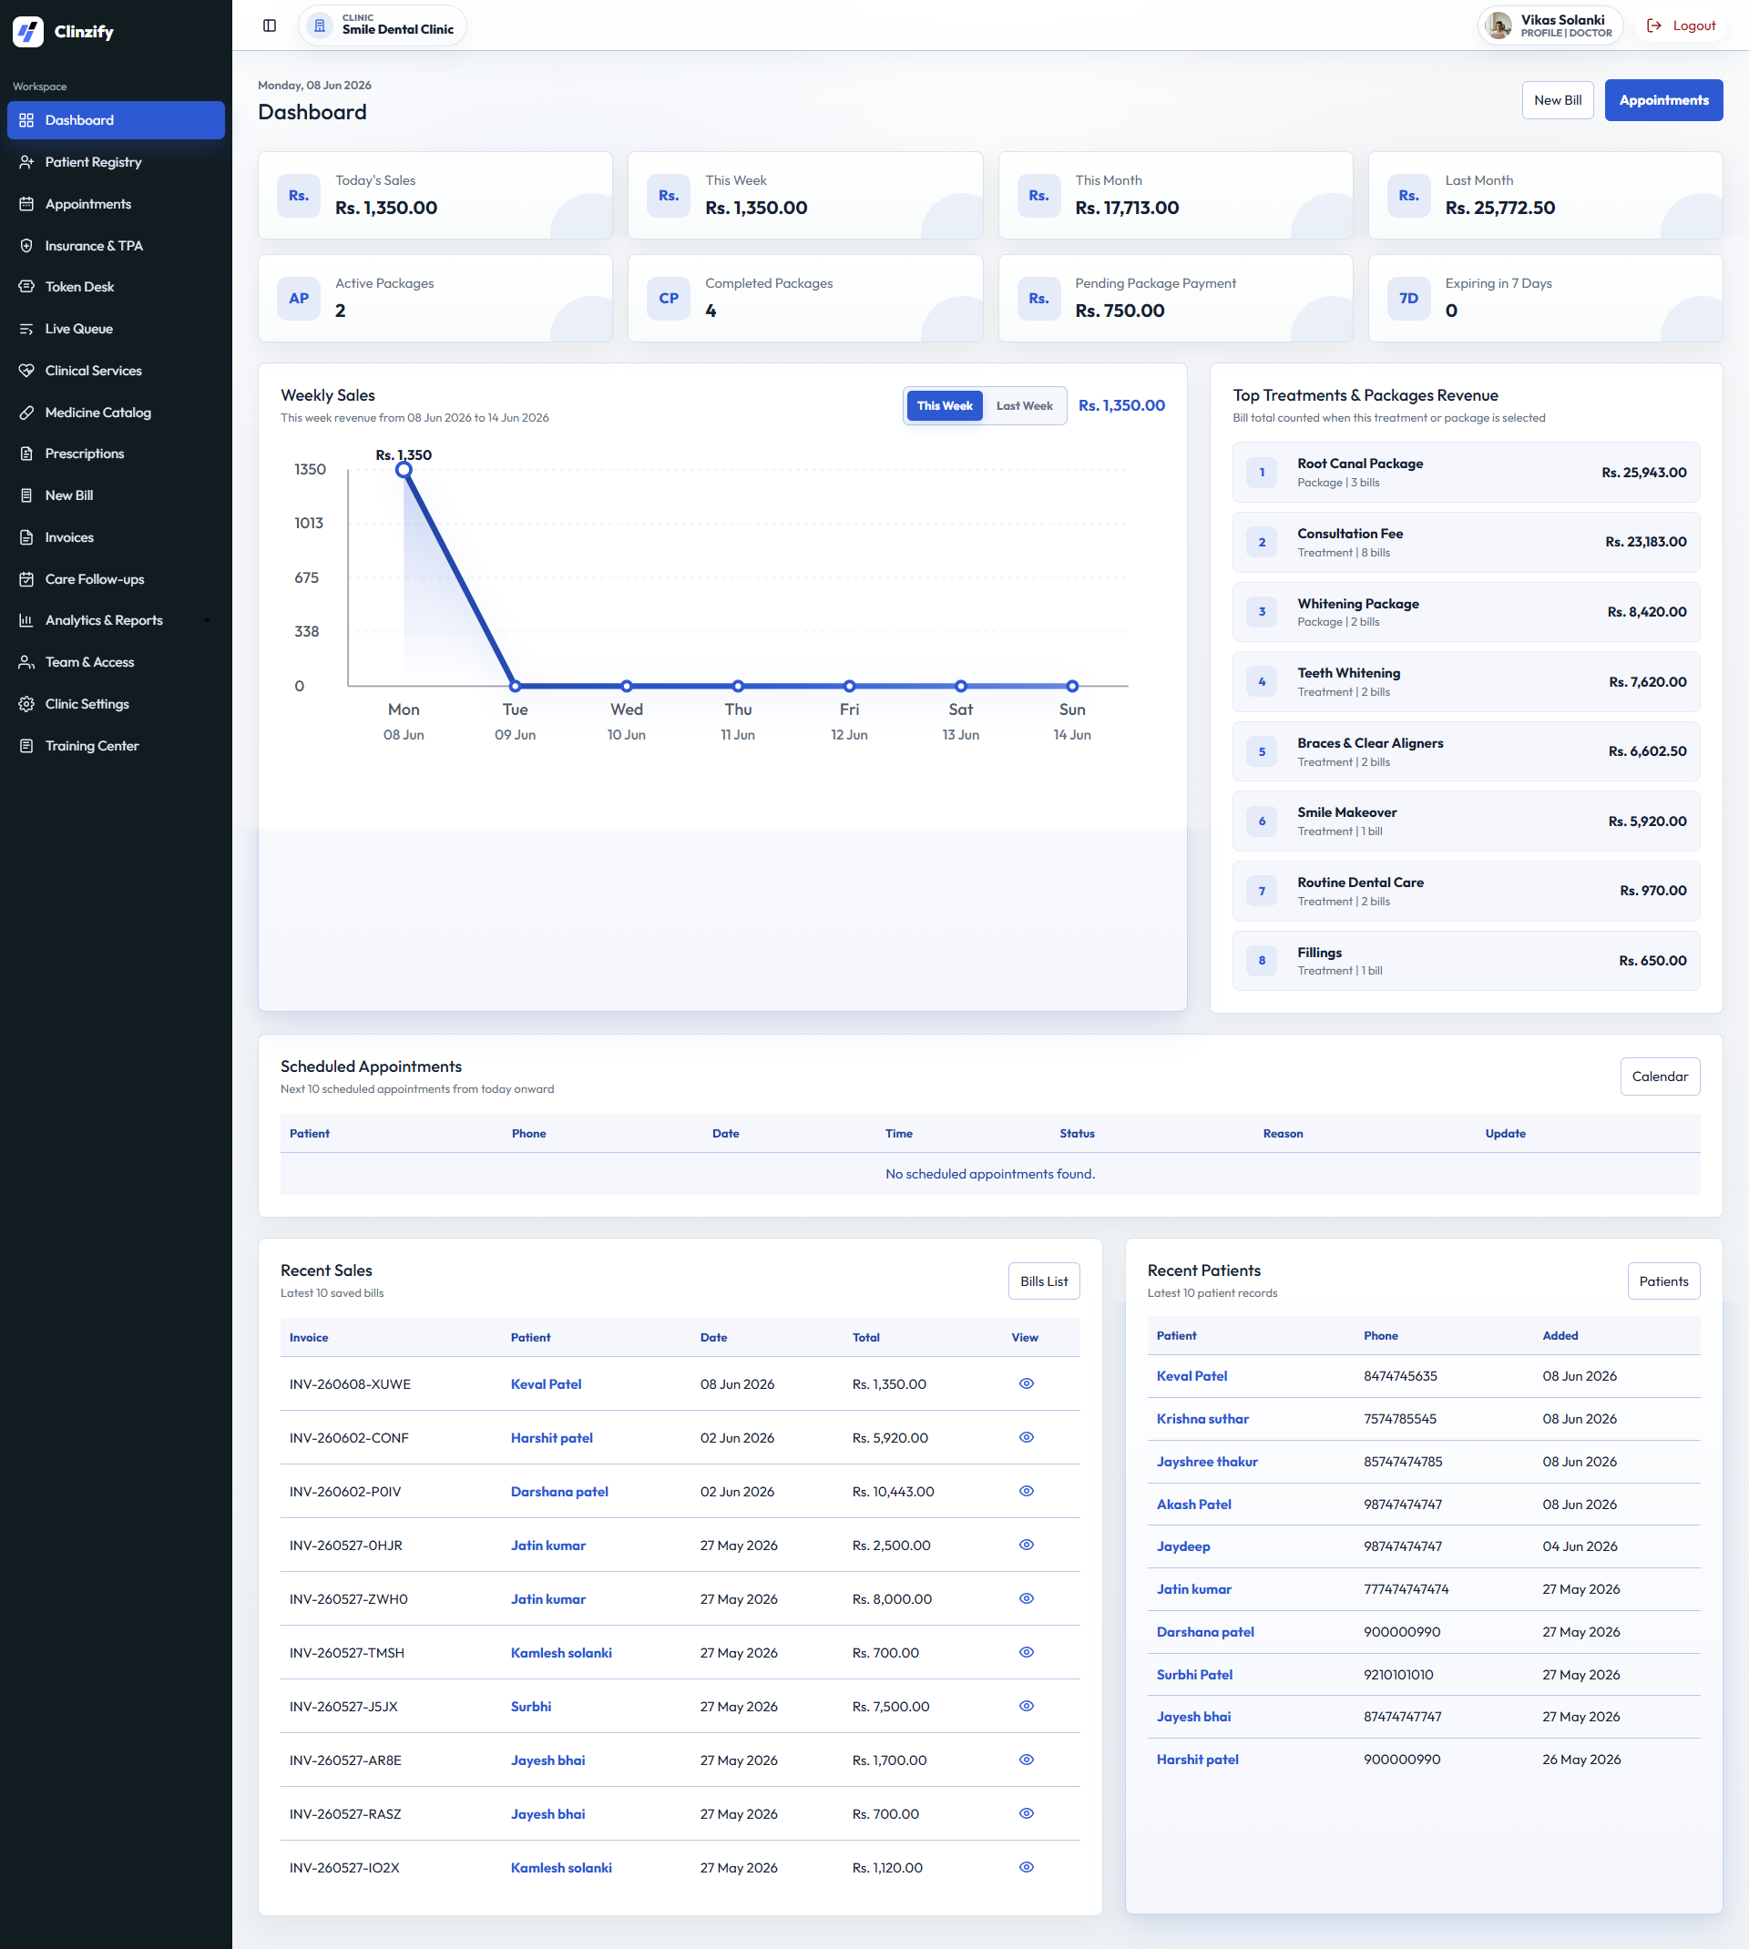Click the New Bill button in header
This screenshot has width=1749, height=1949.
click(x=1558, y=100)
